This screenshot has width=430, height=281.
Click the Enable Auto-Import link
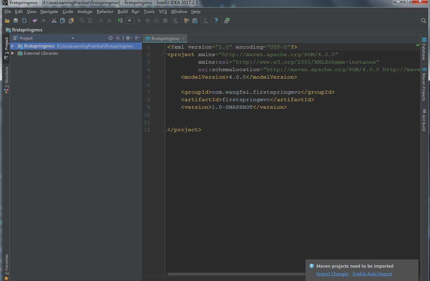[372, 274]
